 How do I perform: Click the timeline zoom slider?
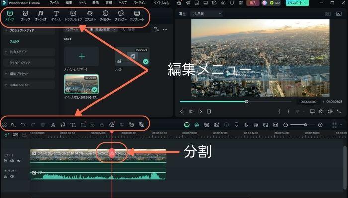pyautogui.click(x=302, y=125)
